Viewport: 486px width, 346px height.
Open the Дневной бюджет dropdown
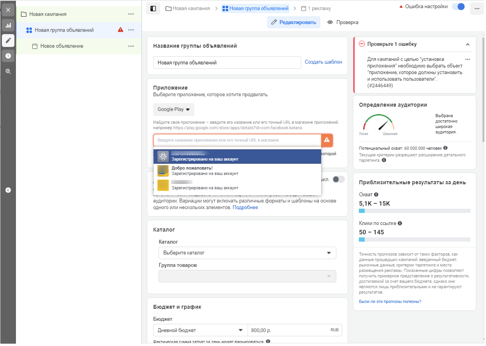[x=200, y=330]
